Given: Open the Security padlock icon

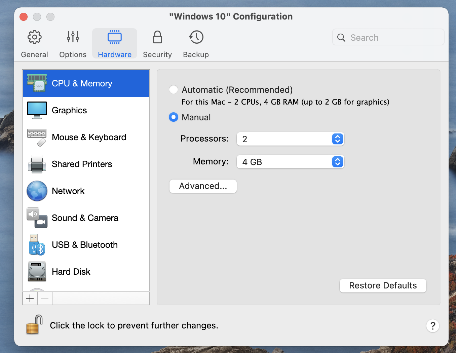Looking at the screenshot, I should pyautogui.click(x=157, y=37).
